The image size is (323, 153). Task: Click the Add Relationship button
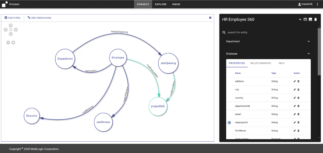click(39, 18)
